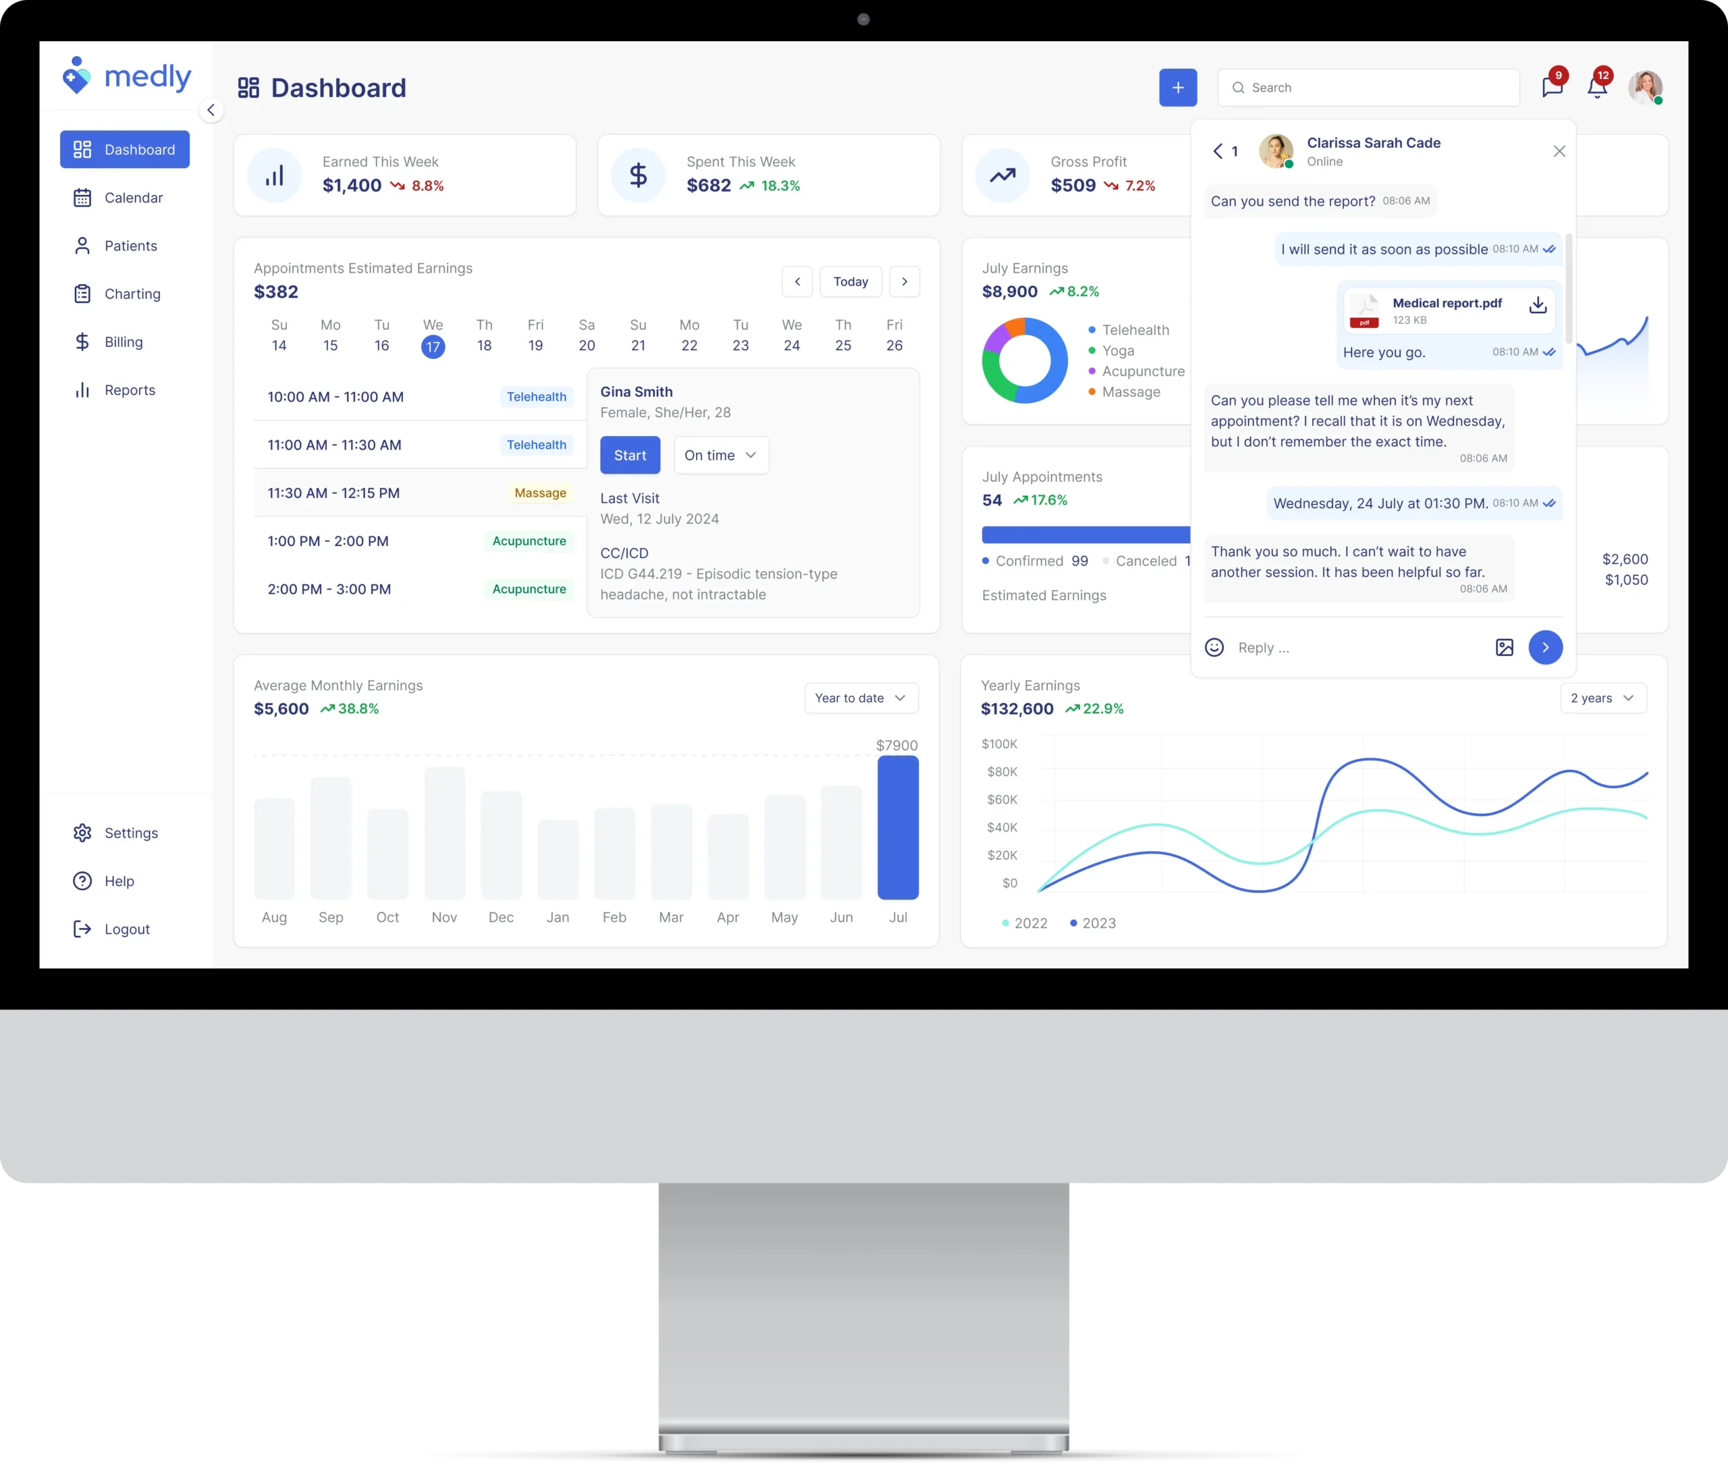1728x1463 pixels.
Task: Click the Logout menu item
Action: point(128,929)
